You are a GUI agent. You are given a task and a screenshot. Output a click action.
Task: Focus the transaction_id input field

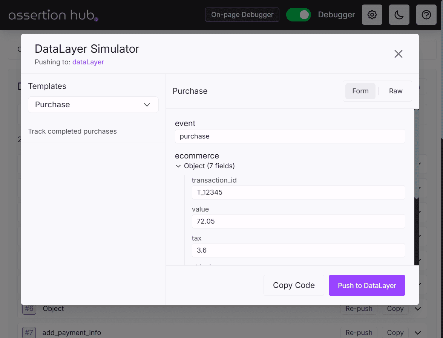(298, 192)
